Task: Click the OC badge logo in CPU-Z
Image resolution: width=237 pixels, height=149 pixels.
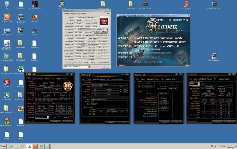Action: pyautogui.click(x=68, y=86)
